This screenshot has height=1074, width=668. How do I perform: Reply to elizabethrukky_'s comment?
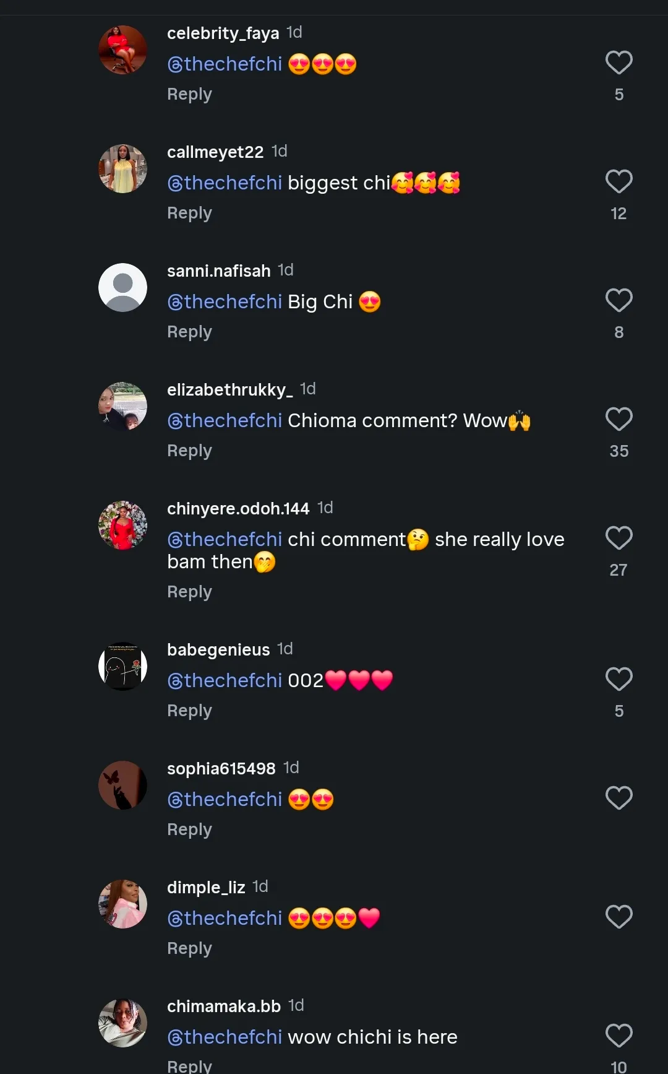click(189, 451)
